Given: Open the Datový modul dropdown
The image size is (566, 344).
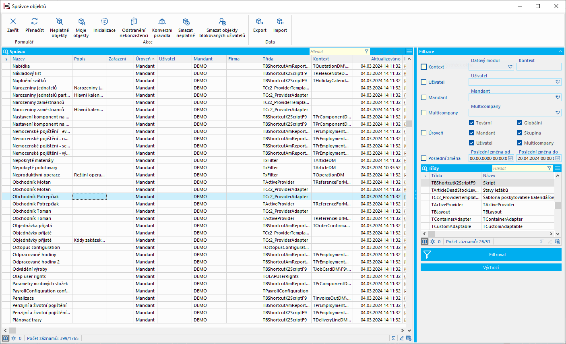Looking at the screenshot, I should tap(510, 67).
